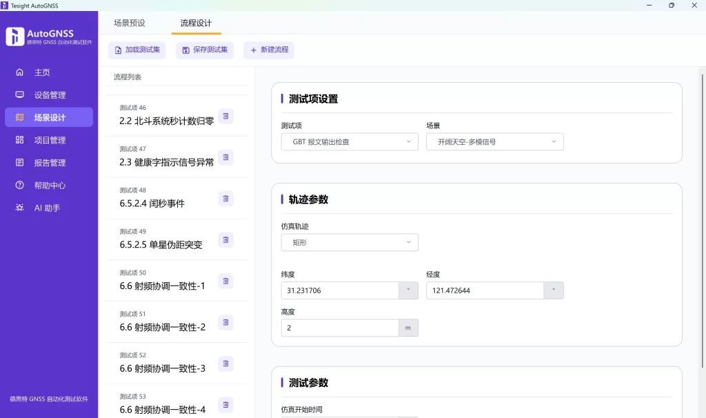Viewport: 706px width, 418px height.
Task: Expand the 仿真轨迹 dropdown showing 矩形
Action: (x=350, y=242)
